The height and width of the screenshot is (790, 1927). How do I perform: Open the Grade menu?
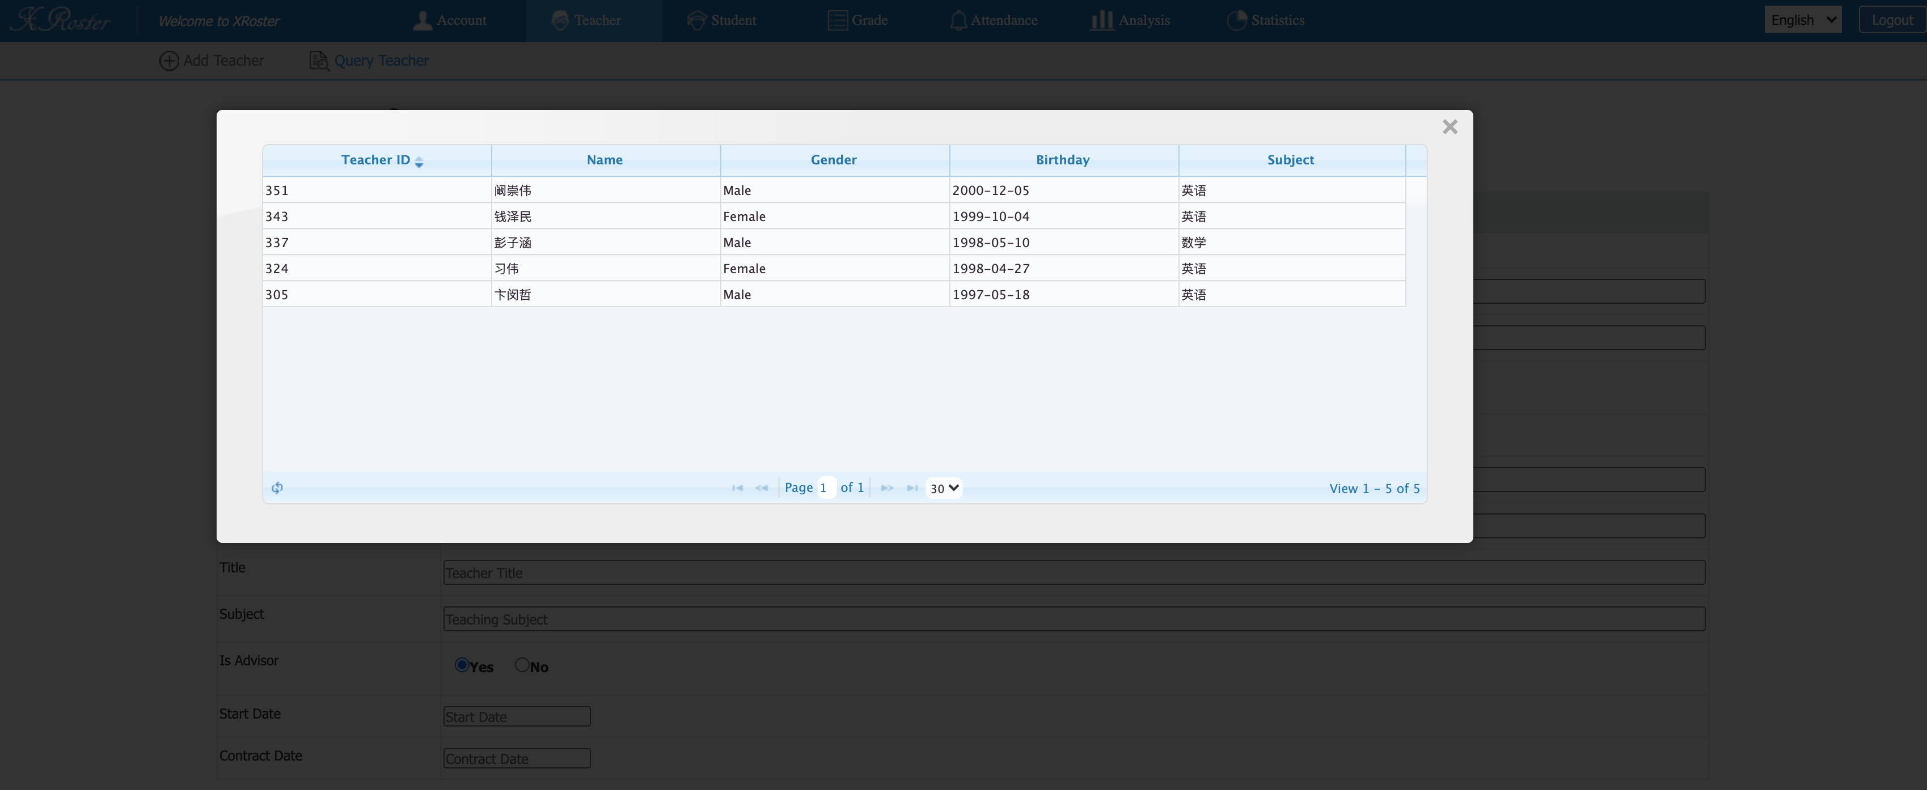(x=858, y=20)
